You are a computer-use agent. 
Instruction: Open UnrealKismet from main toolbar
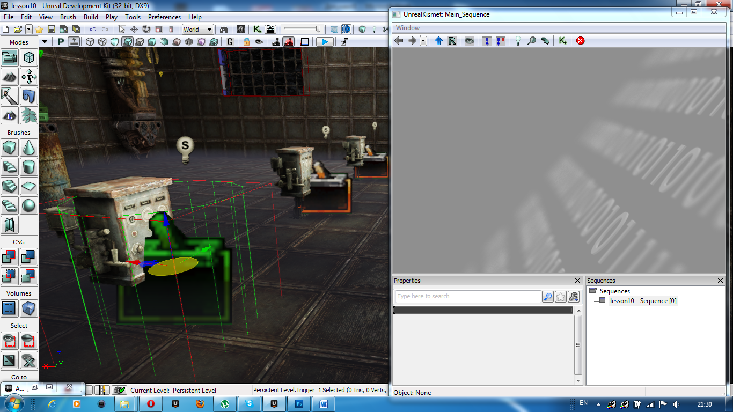tap(258, 30)
